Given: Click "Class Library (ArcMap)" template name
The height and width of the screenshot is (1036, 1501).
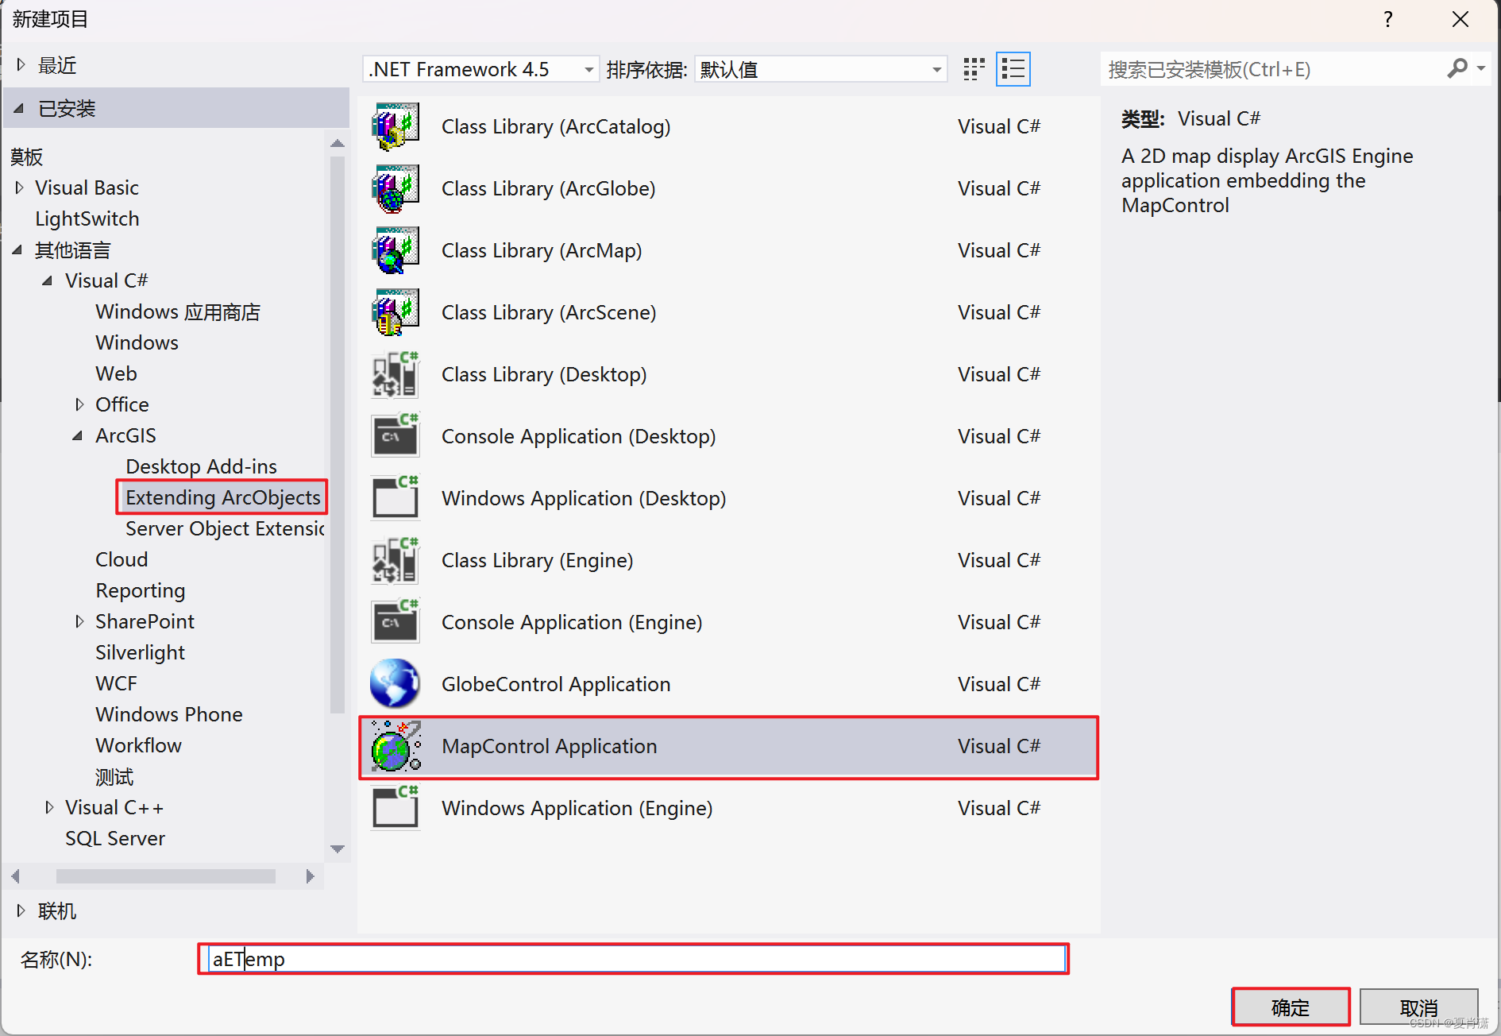Looking at the screenshot, I should tap(542, 250).
